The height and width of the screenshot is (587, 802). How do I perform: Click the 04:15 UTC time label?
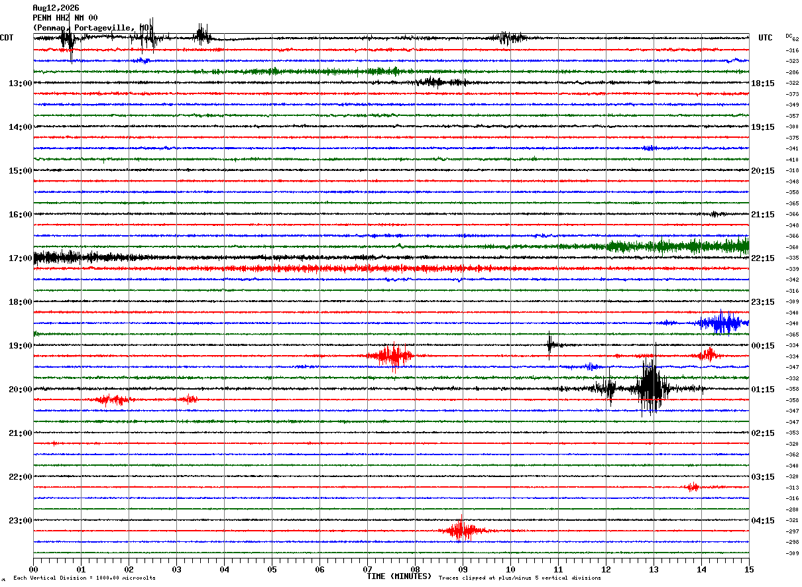[x=763, y=521]
